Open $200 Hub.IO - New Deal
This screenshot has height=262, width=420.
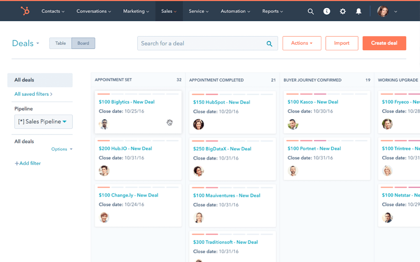coord(126,148)
